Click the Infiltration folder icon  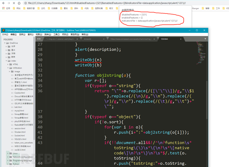[x=11, y=68]
